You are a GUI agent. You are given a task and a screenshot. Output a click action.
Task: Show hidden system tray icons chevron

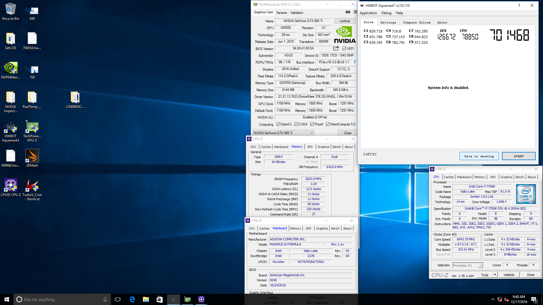point(493,299)
